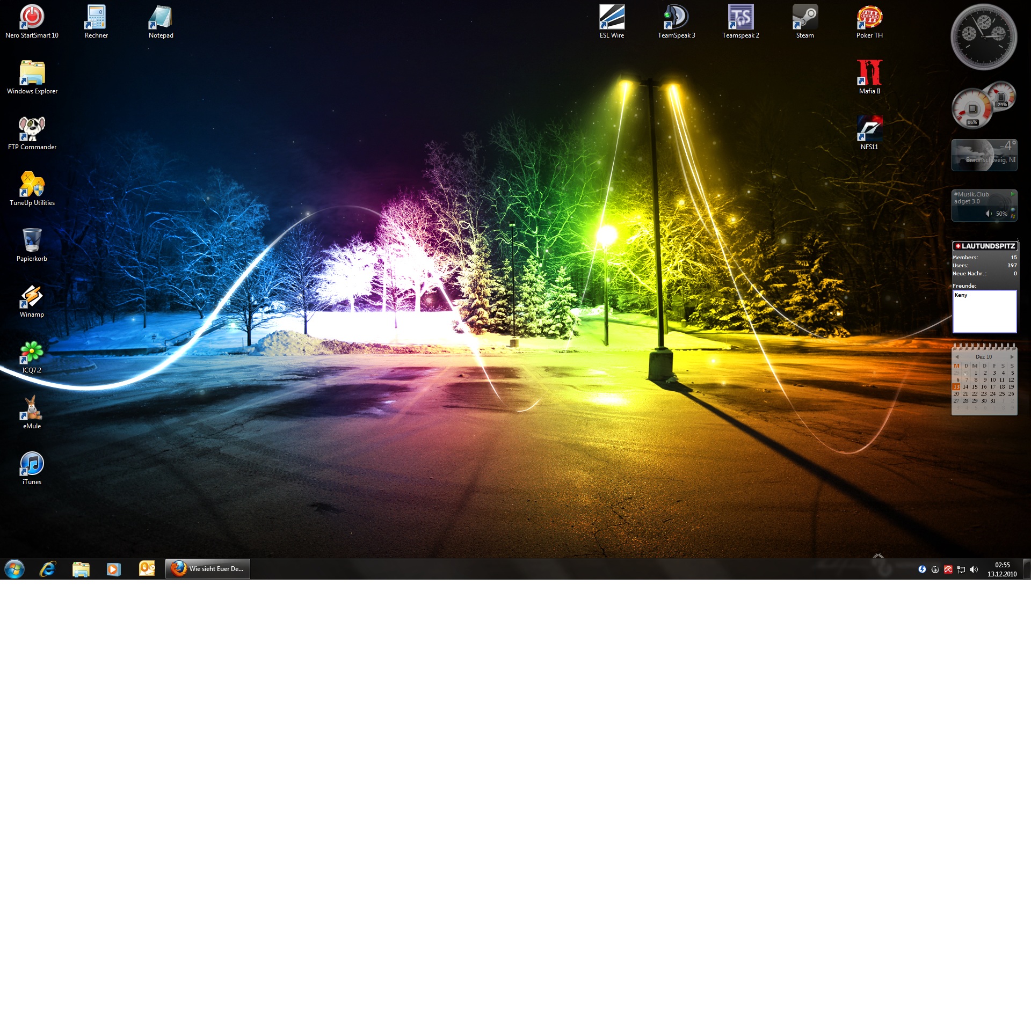Screen dimensions: 1031x1009
Task: Open the Papierkorb recycle bin
Action: [x=32, y=241]
